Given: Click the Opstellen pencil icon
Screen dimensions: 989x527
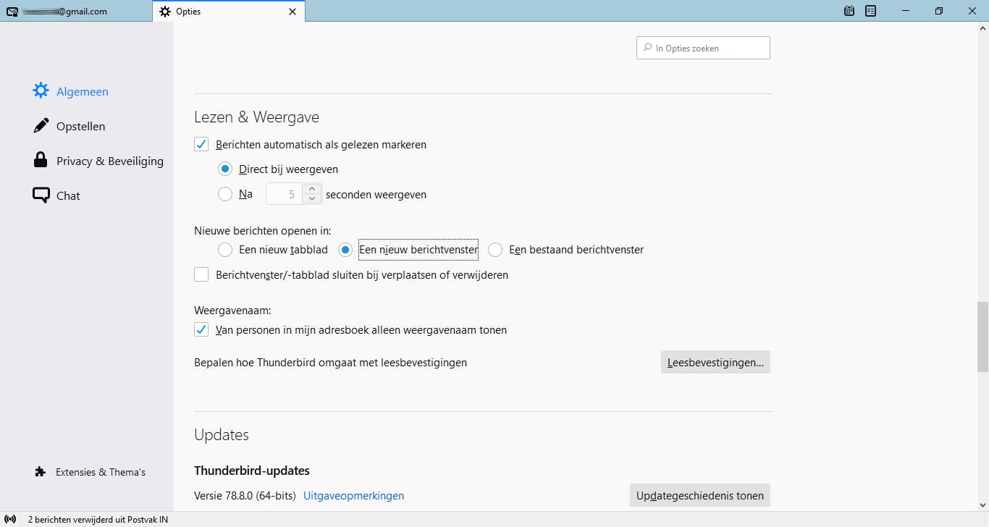Looking at the screenshot, I should point(41,126).
